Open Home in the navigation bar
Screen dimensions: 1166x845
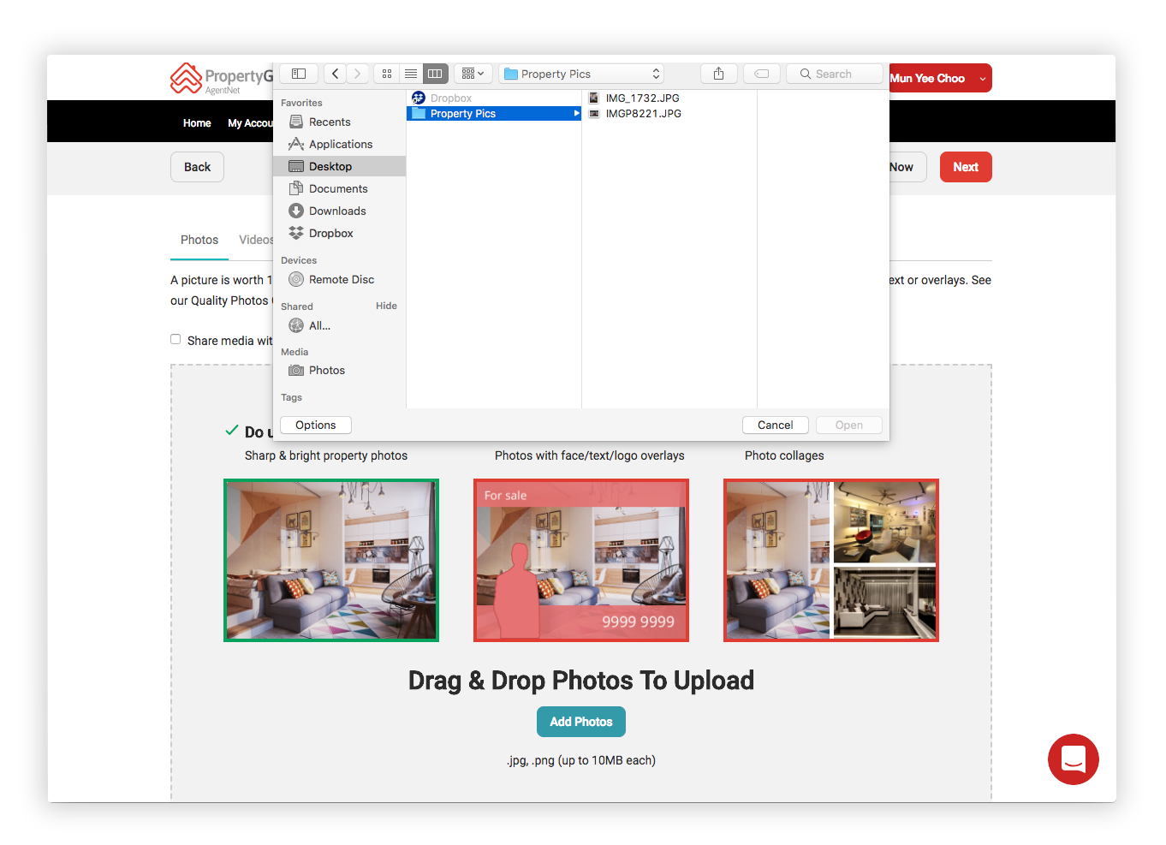(x=197, y=123)
